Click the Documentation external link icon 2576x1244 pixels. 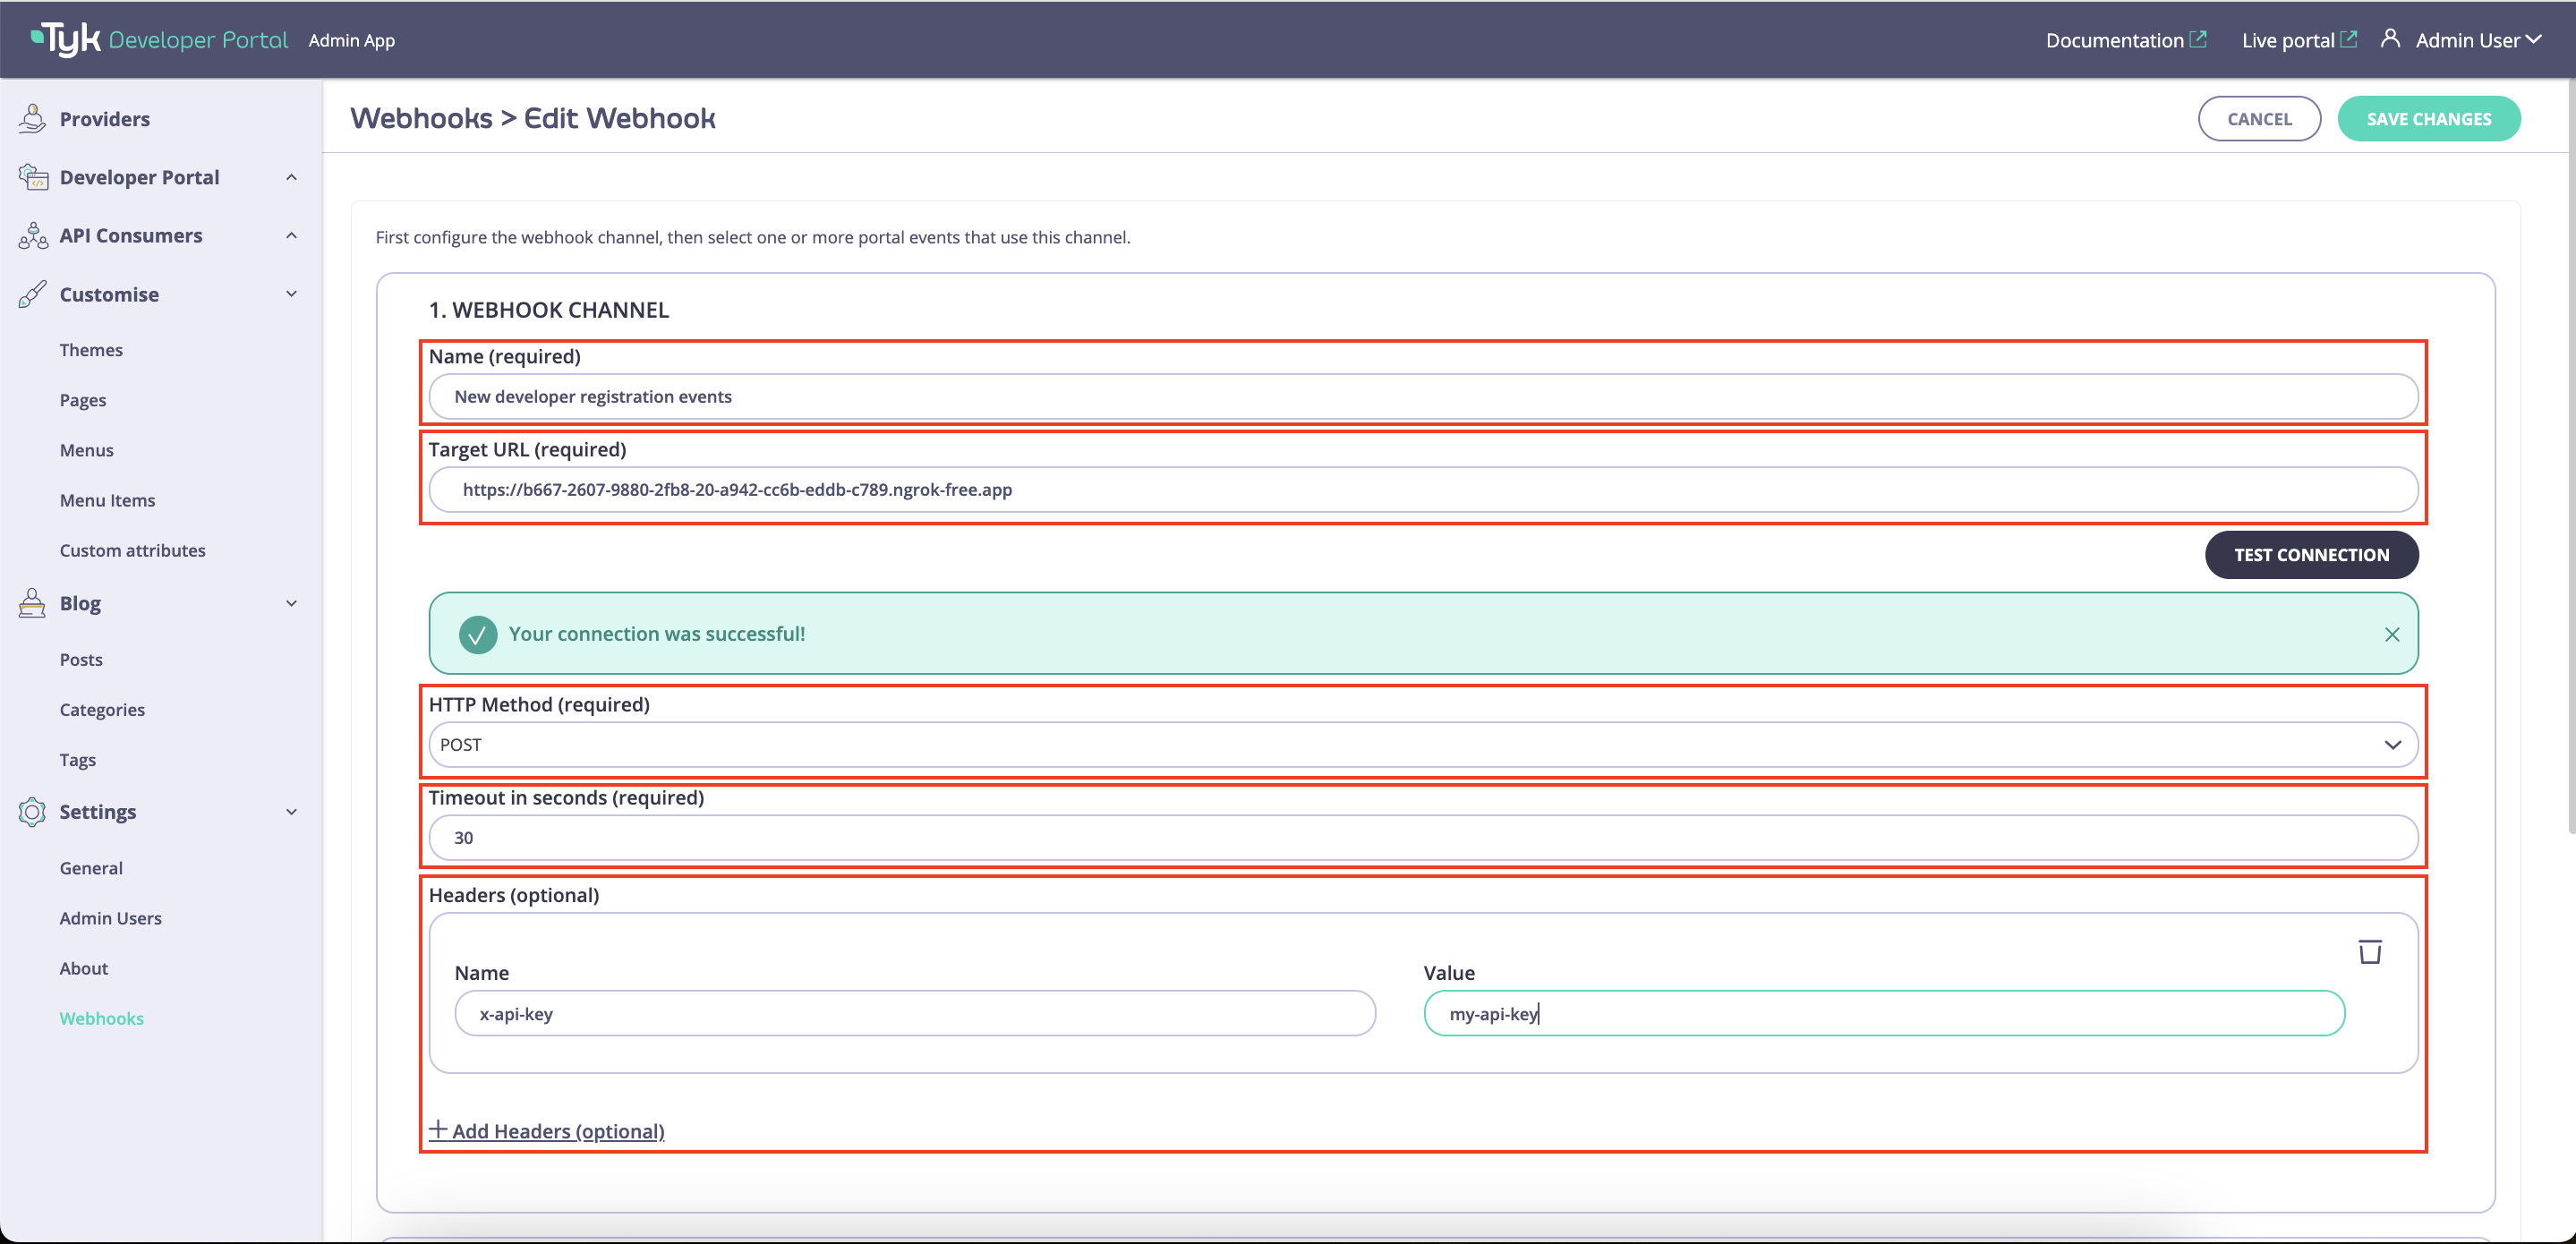(2199, 38)
